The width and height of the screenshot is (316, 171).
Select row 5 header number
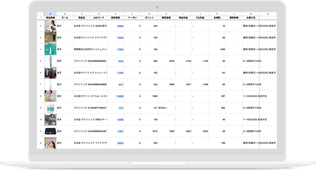pos(41,61)
